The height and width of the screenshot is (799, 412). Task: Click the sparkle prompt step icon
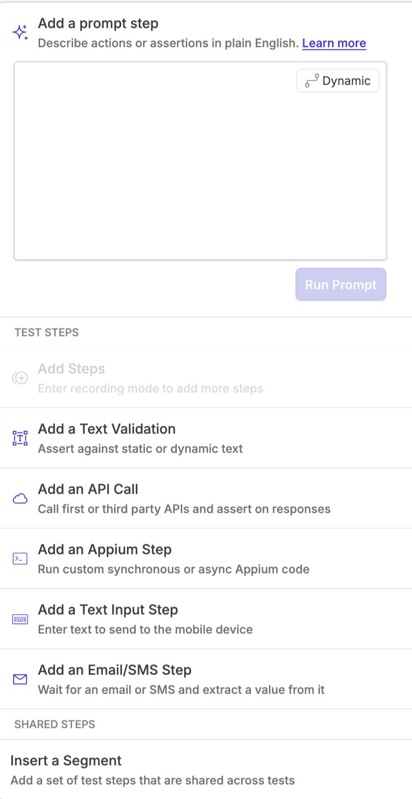coord(20,32)
